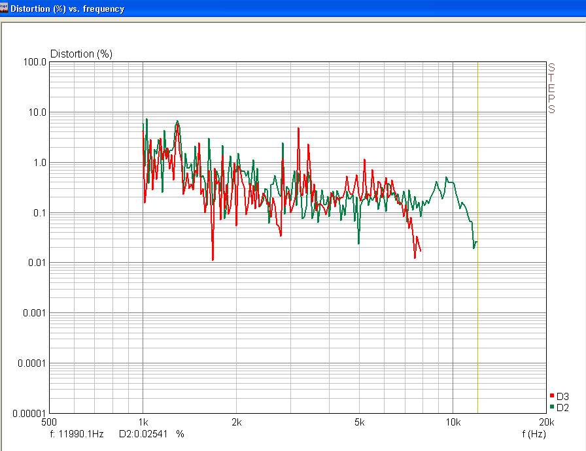Click the 10.0 y-axis label
The width and height of the screenshot is (586, 451).
click(x=37, y=112)
